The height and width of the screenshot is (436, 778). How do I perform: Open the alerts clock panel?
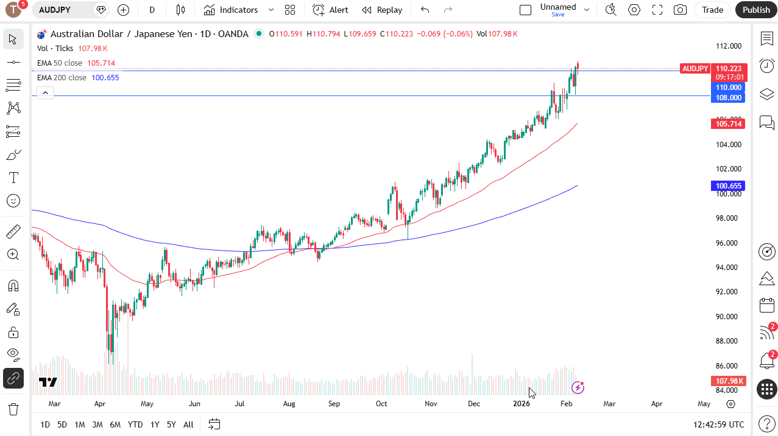point(766,66)
